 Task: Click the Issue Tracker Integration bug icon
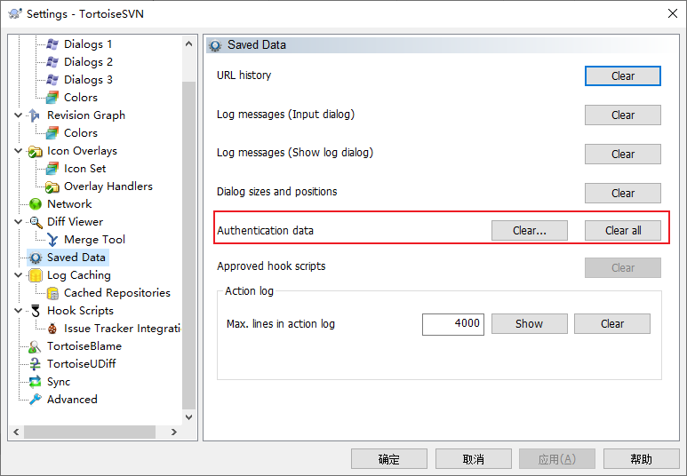52,329
